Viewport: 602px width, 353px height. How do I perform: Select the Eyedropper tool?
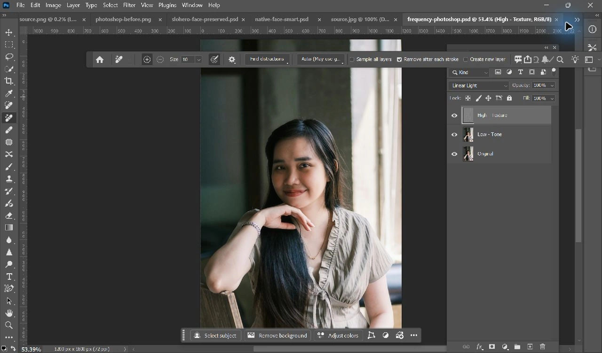tap(9, 93)
